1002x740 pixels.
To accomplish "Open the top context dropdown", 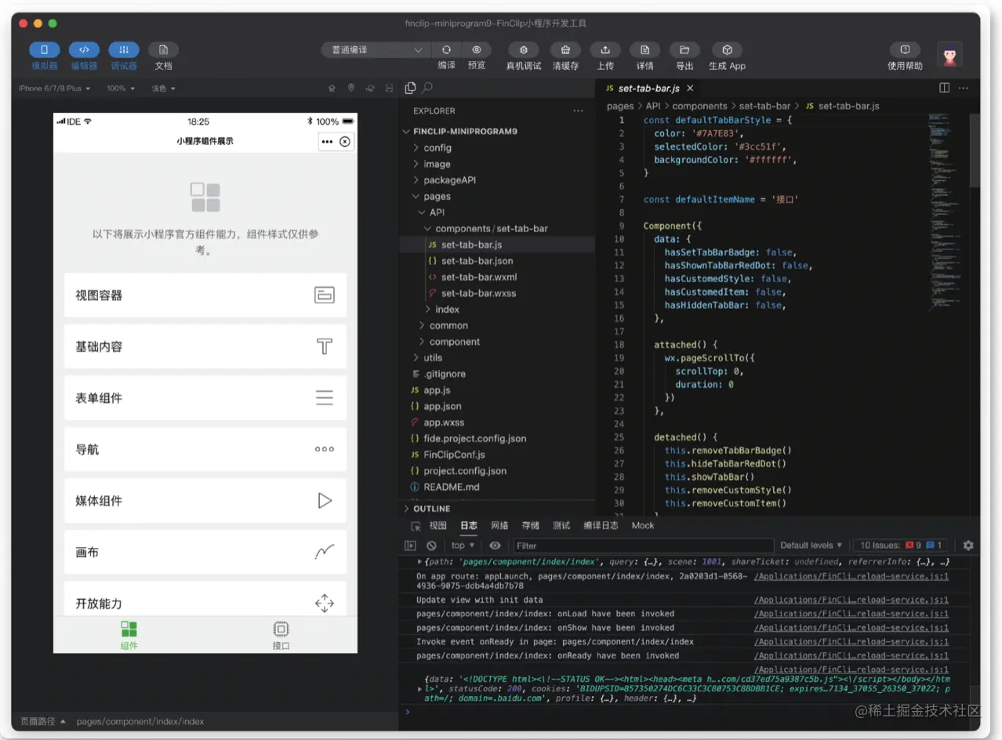I will (463, 546).
